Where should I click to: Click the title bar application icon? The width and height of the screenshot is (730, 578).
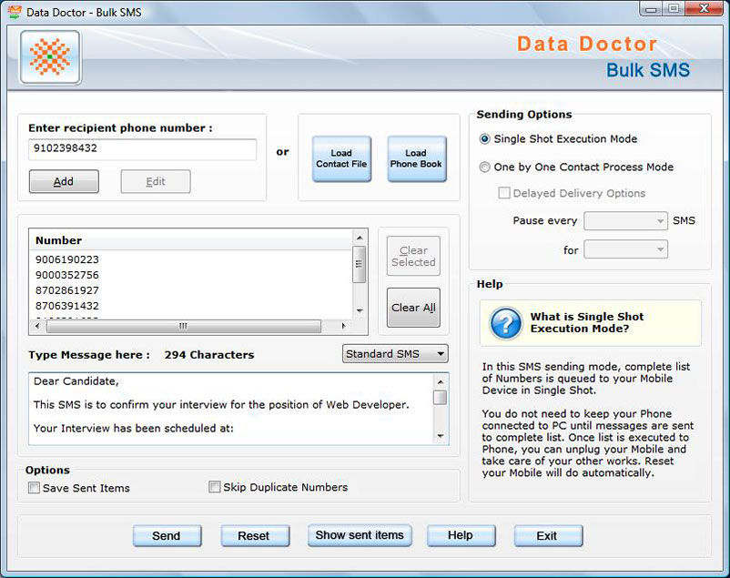pos(15,12)
